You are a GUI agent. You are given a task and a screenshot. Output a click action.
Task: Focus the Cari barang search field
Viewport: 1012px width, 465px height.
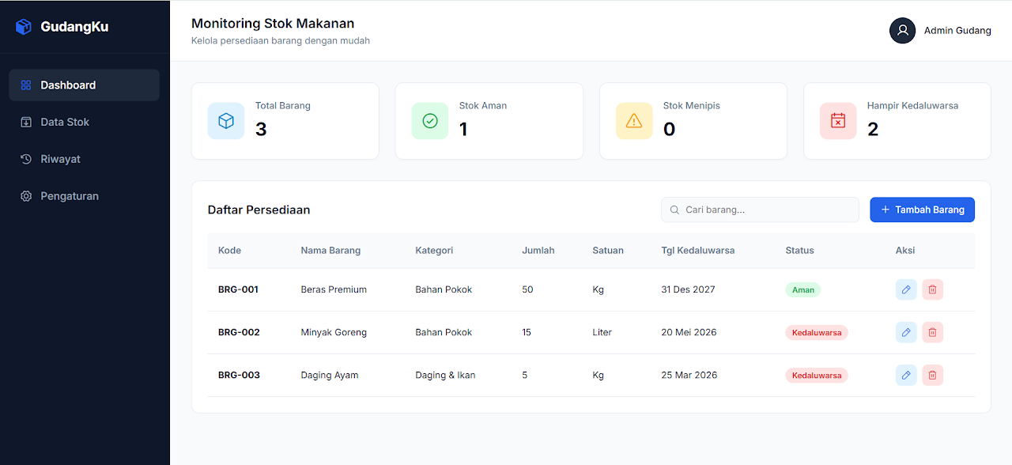pos(760,210)
